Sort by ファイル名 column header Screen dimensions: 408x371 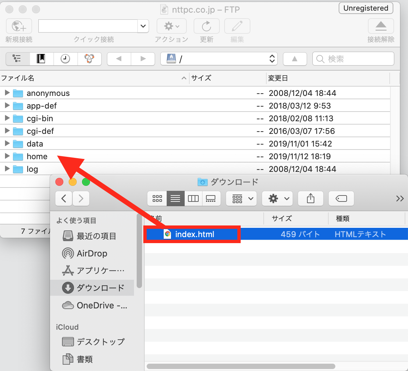(x=94, y=78)
